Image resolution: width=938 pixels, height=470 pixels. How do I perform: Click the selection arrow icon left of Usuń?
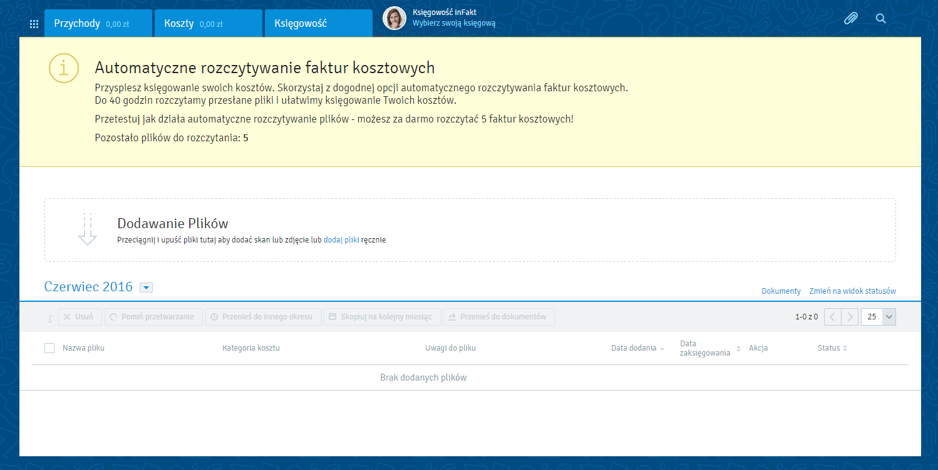[51, 319]
